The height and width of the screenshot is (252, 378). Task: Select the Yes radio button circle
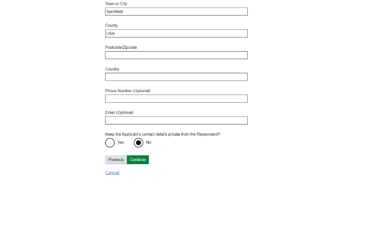tap(110, 143)
